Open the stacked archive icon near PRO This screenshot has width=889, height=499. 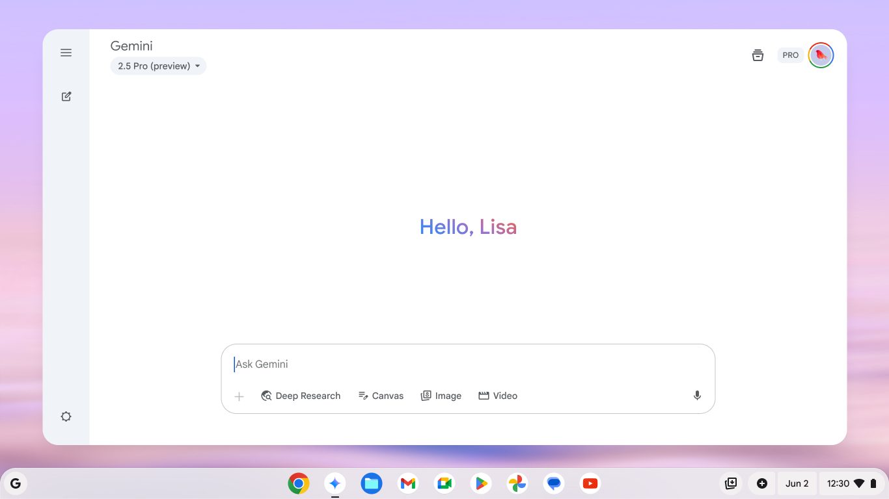click(x=758, y=55)
